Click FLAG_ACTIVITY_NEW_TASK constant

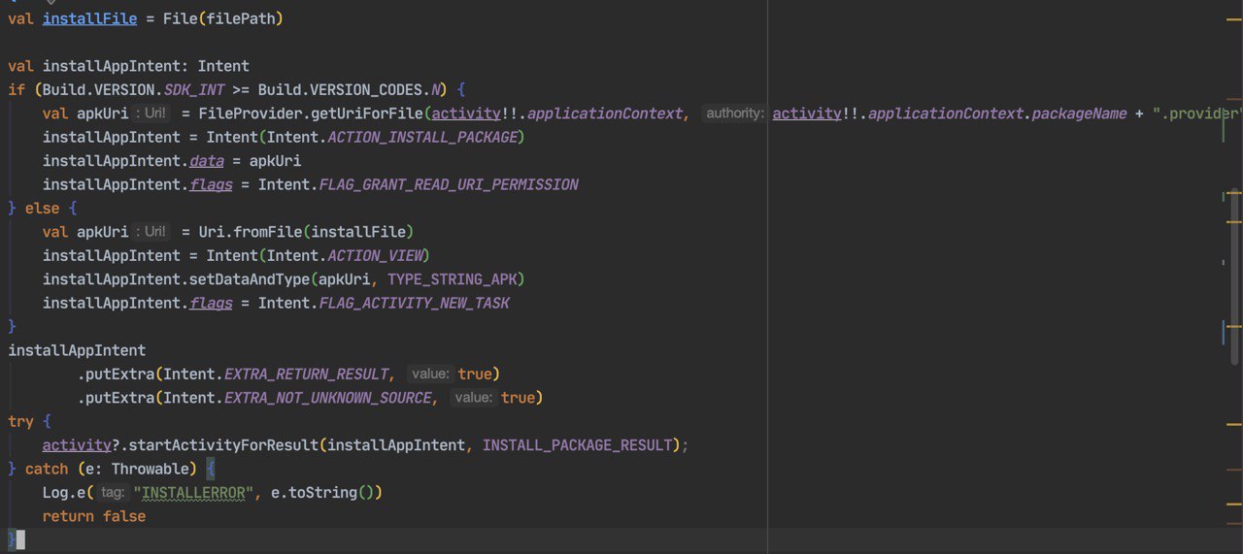point(414,304)
